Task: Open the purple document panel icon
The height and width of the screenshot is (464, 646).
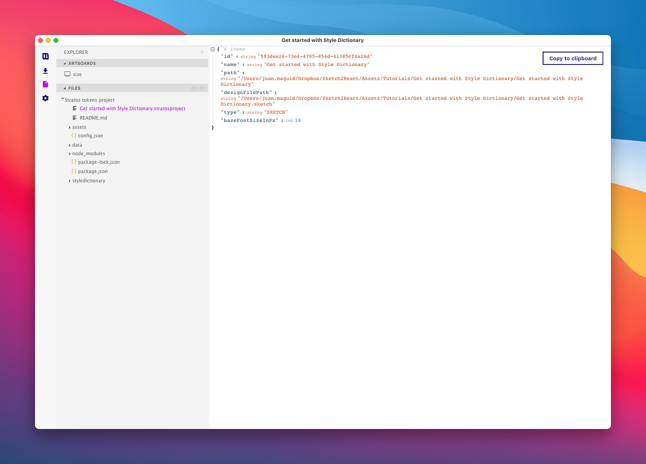Action: 45,84
